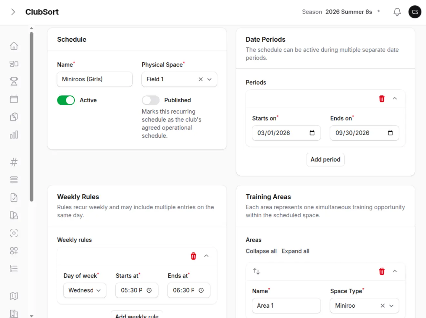426x318 pixels.
Task: Open the CS user avatar menu
Action: 415,12
